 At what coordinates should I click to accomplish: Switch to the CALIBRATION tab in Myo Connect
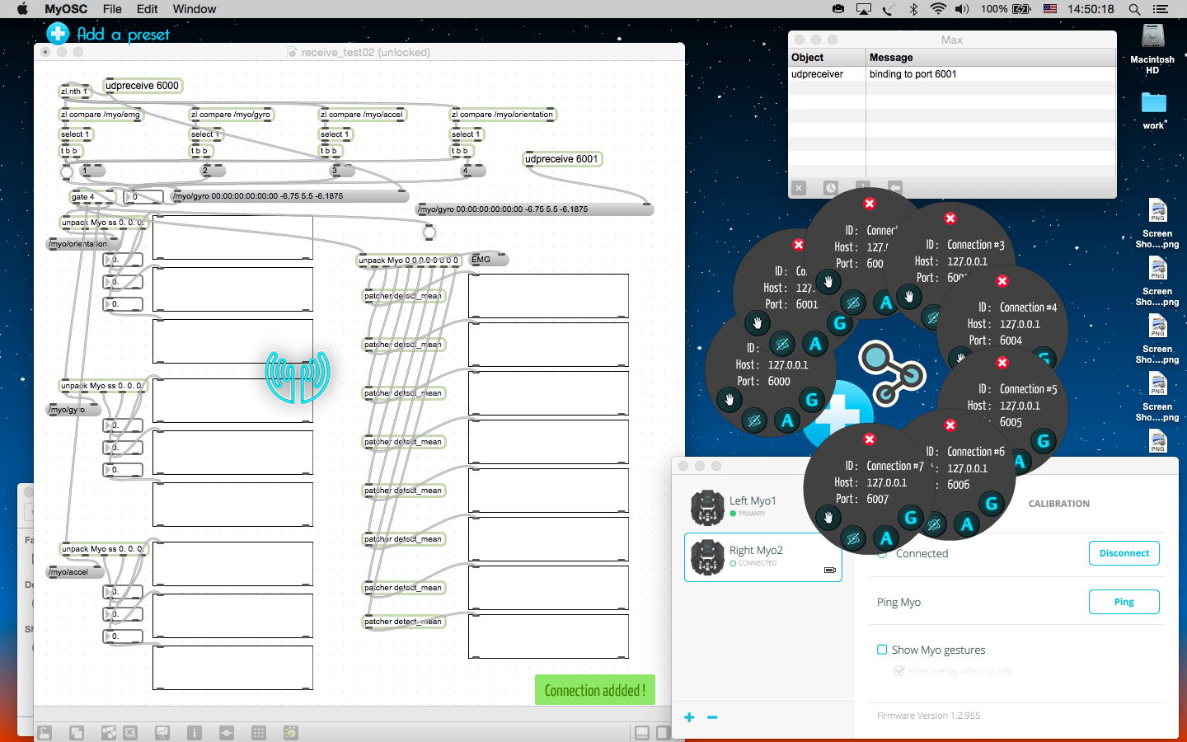[1058, 504]
